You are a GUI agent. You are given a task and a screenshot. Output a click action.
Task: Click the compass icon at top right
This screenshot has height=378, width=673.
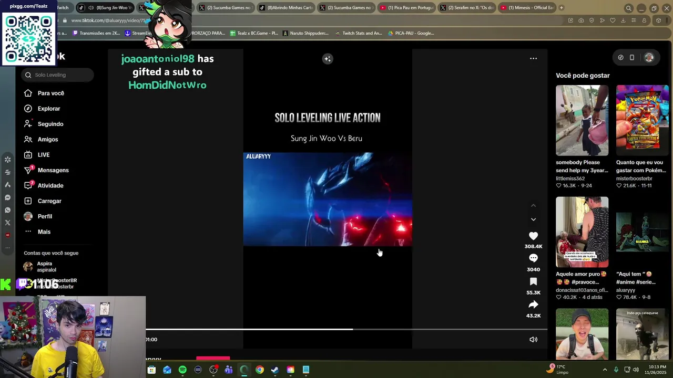(620, 58)
